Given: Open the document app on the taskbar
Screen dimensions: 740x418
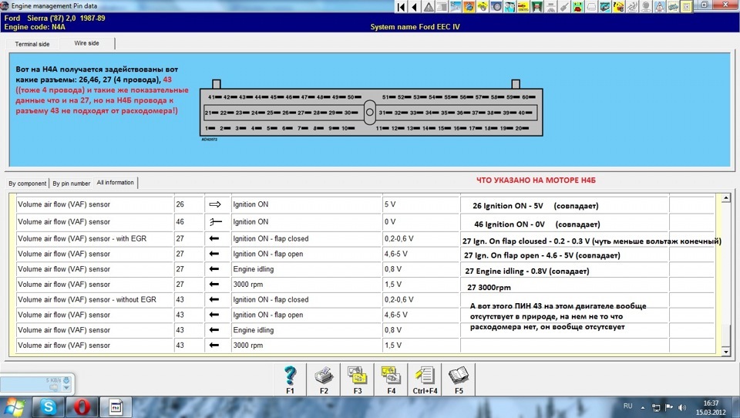Looking at the screenshot, I should point(116,406).
